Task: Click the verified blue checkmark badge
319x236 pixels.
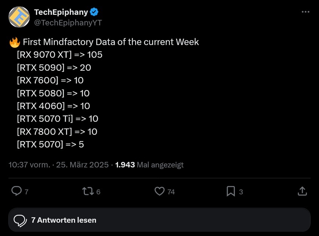Action: coord(93,12)
